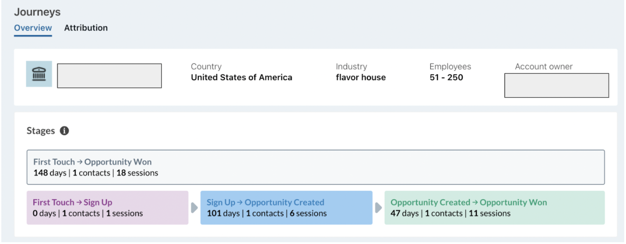The height and width of the screenshot is (244, 626).
Task: Click the Stages info icon
Action: tap(64, 131)
